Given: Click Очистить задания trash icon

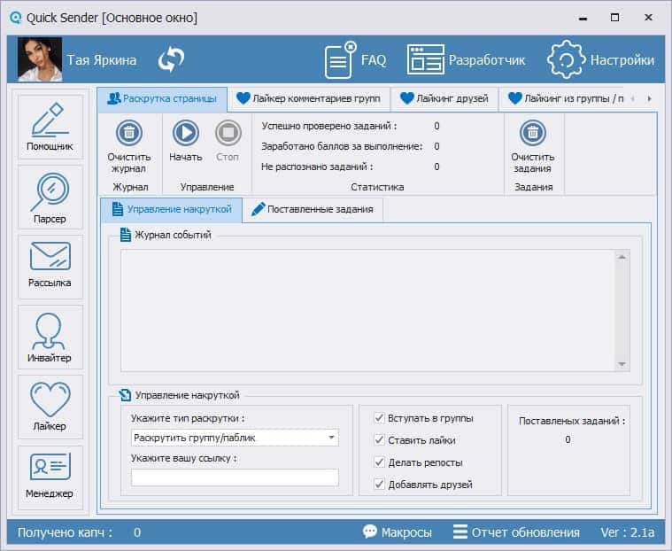Looking at the screenshot, I should point(533,133).
